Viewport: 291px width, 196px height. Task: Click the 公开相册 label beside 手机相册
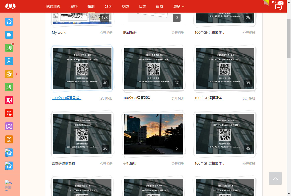point(178,164)
